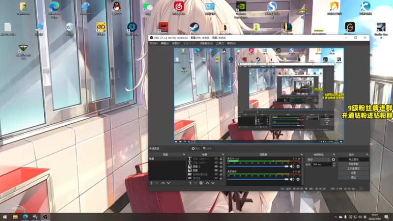Click 停止推流 stop streaming button
Screen dimensions: 393x221
click(353, 159)
